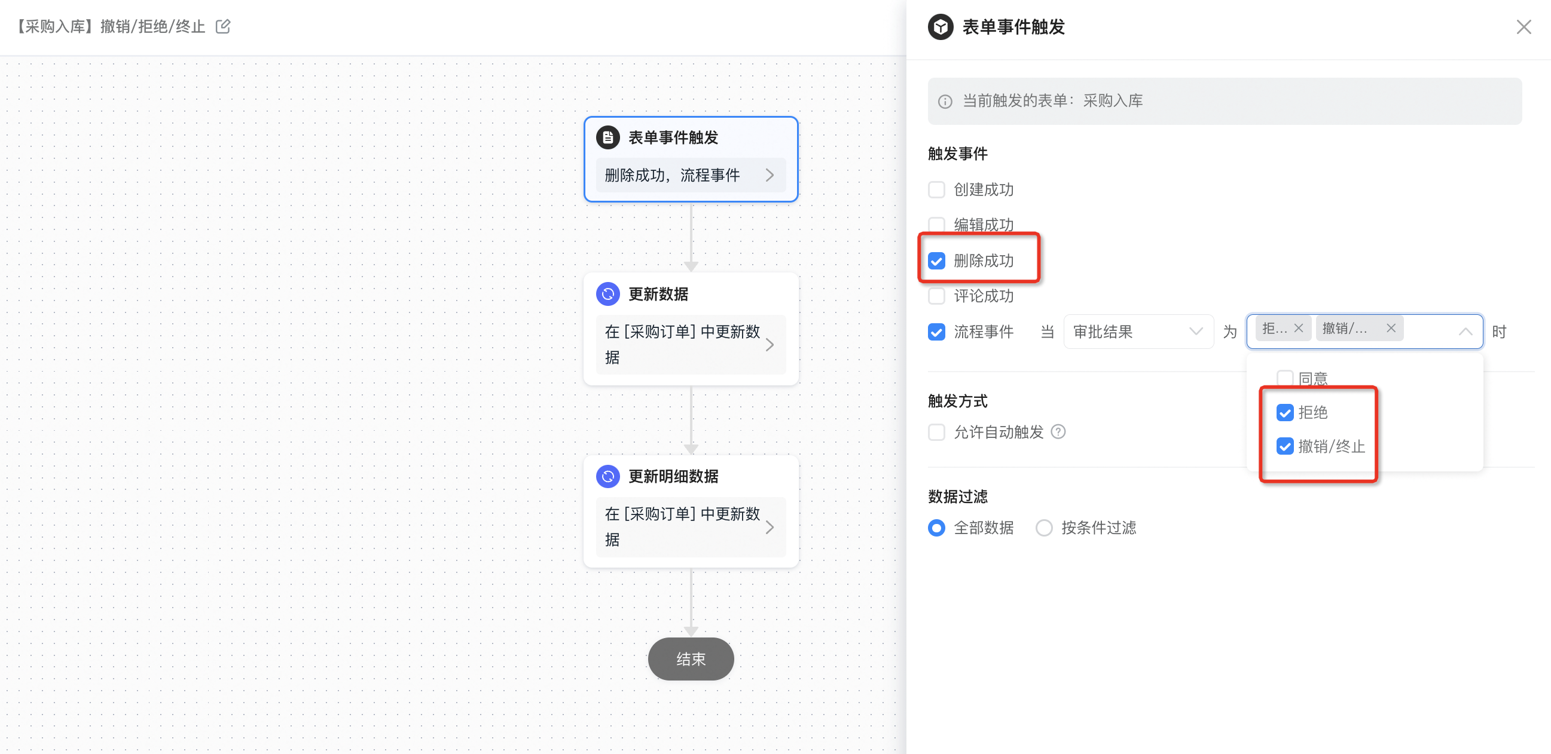1551x754 pixels.
Task: Click the edit workflow name pencil icon
Action: pyautogui.click(x=223, y=26)
